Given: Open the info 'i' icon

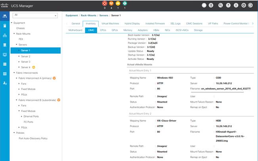Looking at the screenshot, I should 236,6.
